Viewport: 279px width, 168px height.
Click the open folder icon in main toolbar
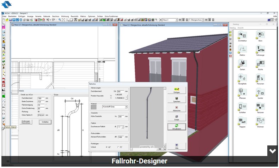7,20
